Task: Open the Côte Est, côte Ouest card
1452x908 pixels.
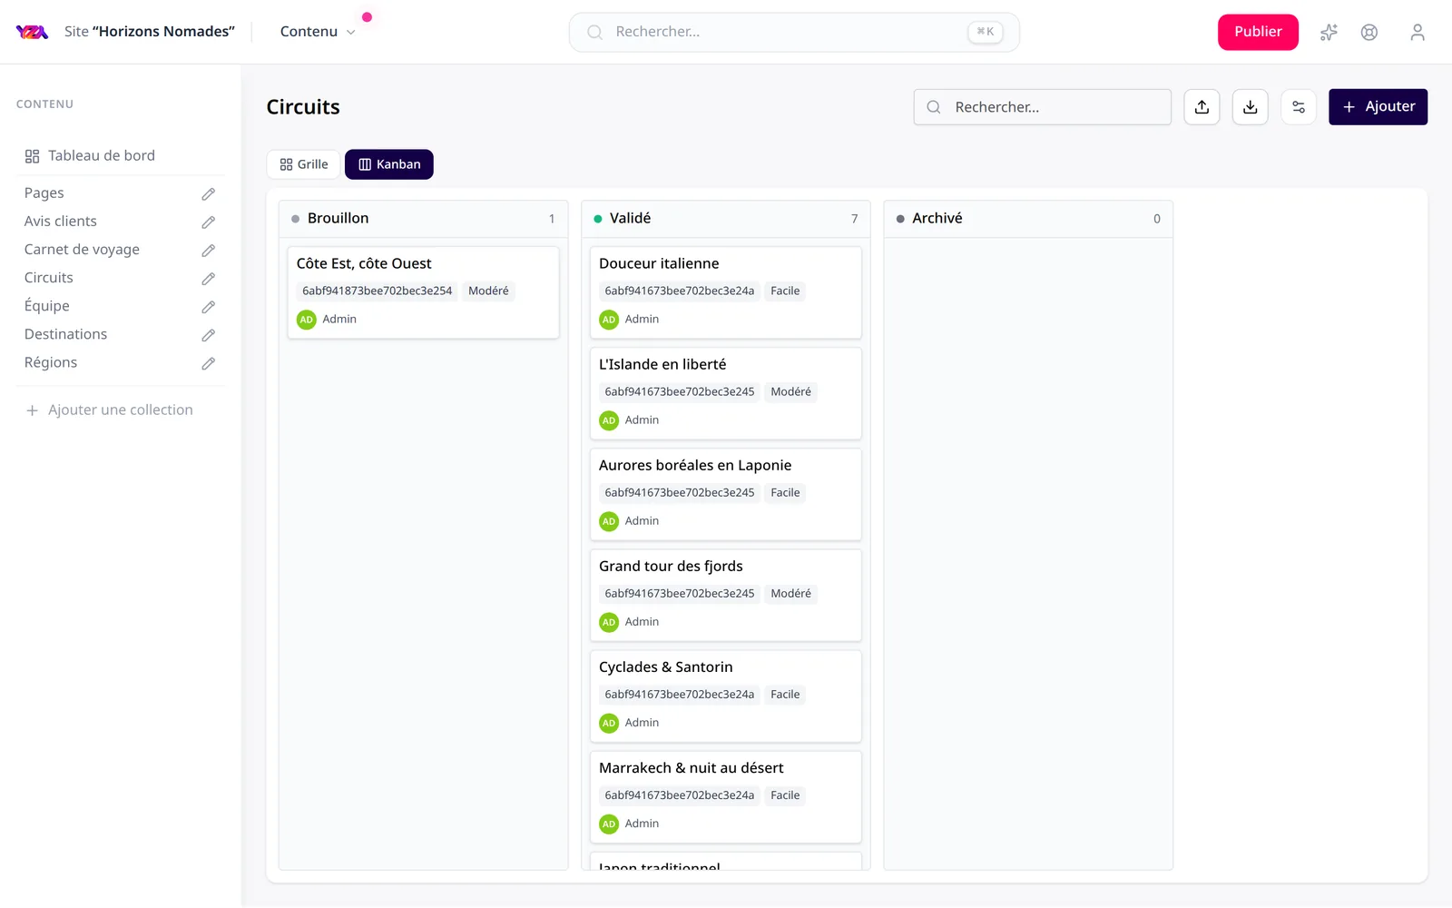Action: click(x=423, y=292)
